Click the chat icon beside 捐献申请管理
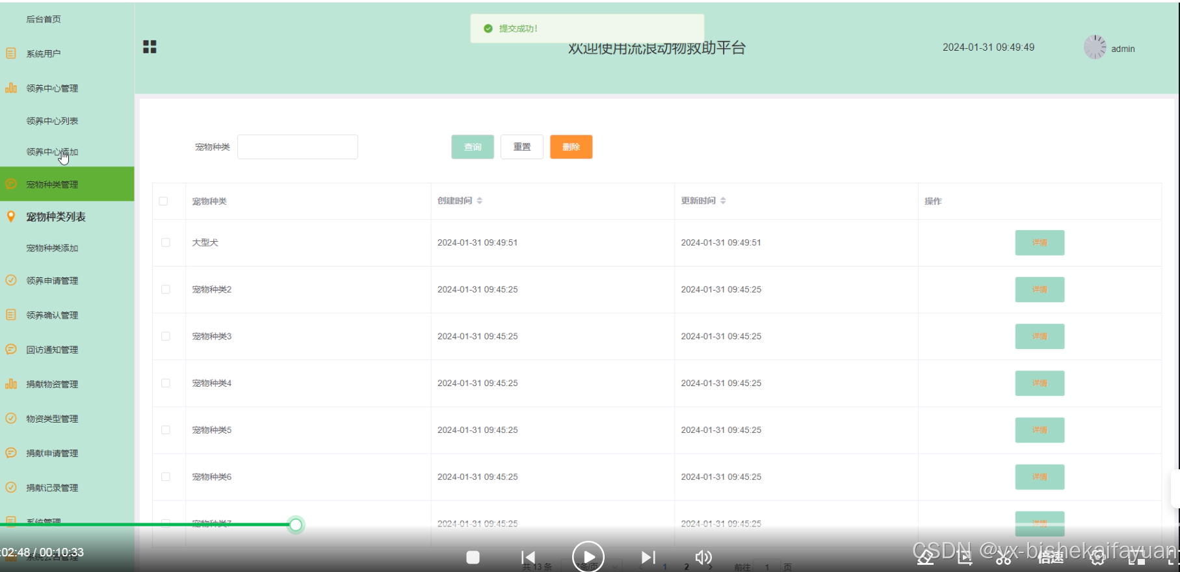The height and width of the screenshot is (572, 1180). coord(11,452)
